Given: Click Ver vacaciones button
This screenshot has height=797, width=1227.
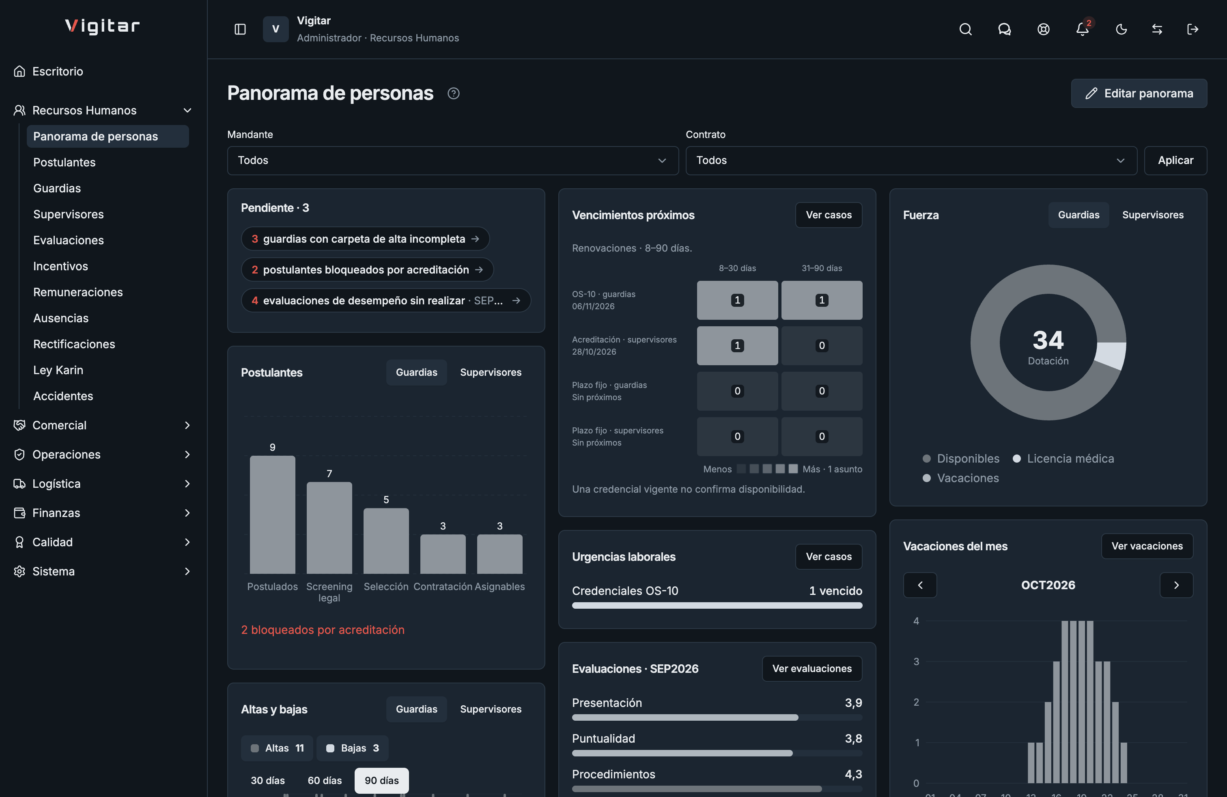Looking at the screenshot, I should click(x=1147, y=546).
